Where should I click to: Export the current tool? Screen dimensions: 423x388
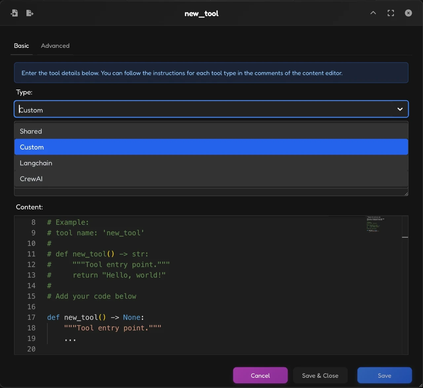(30, 13)
